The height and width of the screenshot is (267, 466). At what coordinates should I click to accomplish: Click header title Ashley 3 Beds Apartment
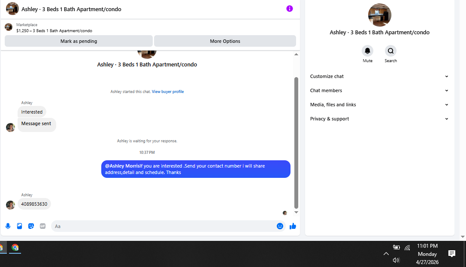click(71, 9)
